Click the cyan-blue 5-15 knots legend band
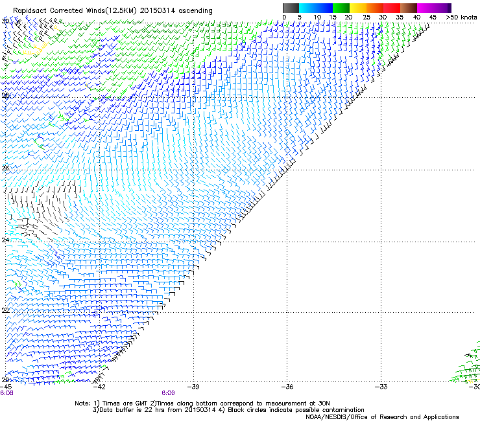This screenshot has height=421, width=480. pyautogui.click(x=316, y=8)
